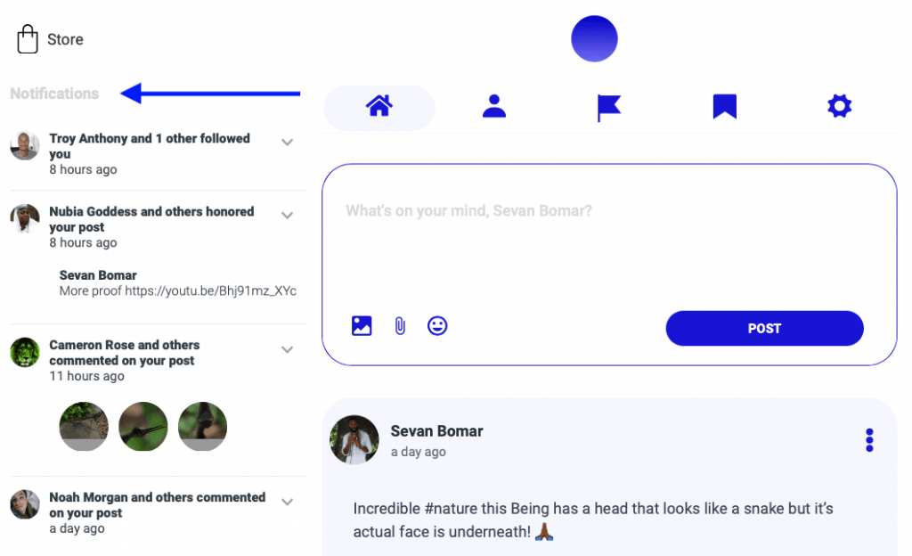
Task: Open the emoji picker smiley icon
Action: 437,326
